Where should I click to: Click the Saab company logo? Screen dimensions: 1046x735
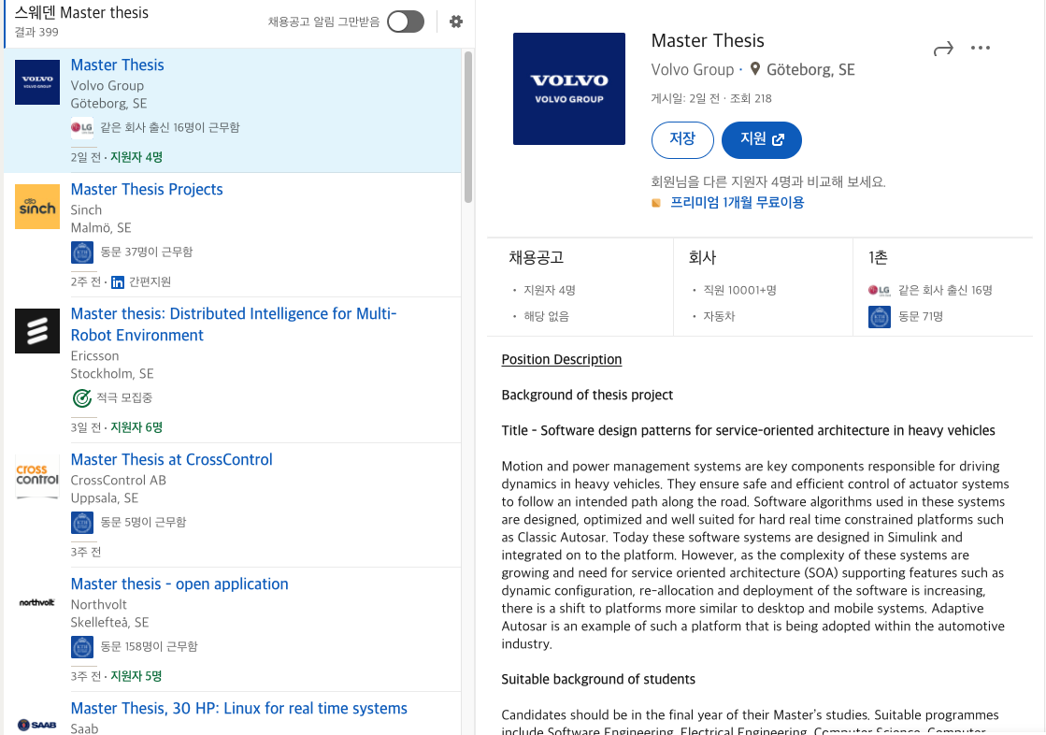coord(37,725)
